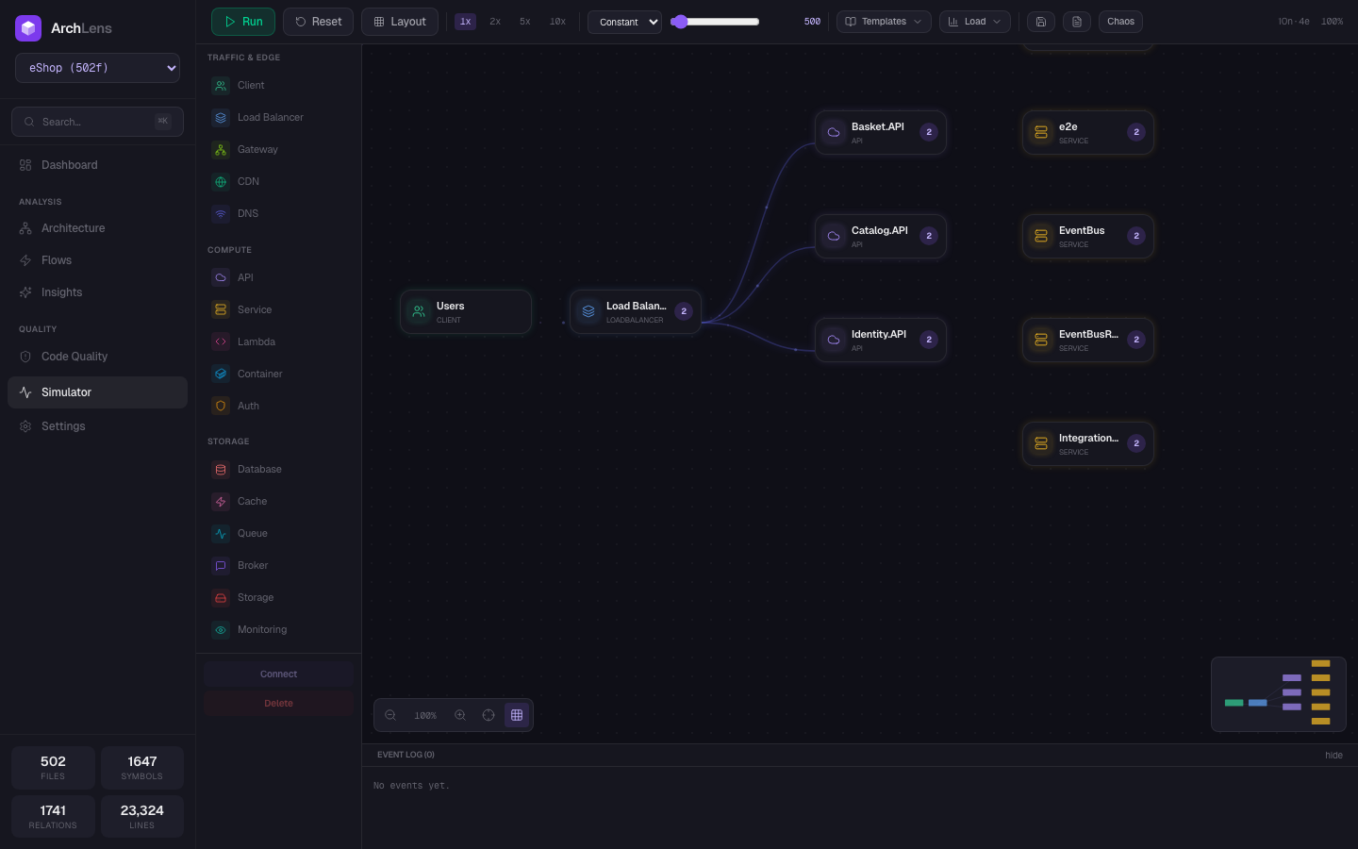Select the API compute component in palette

coord(278,278)
